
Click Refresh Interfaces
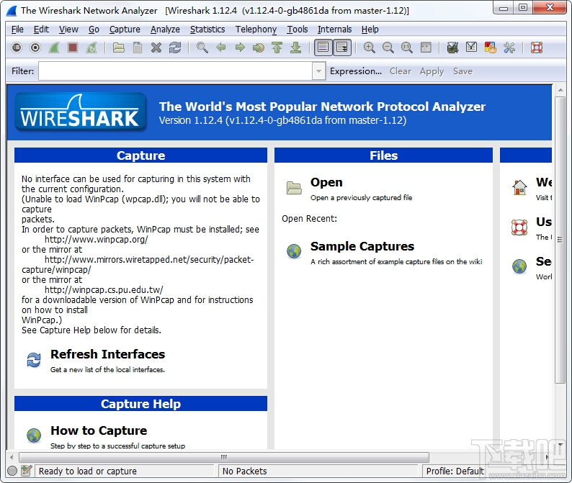click(x=107, y=354)
